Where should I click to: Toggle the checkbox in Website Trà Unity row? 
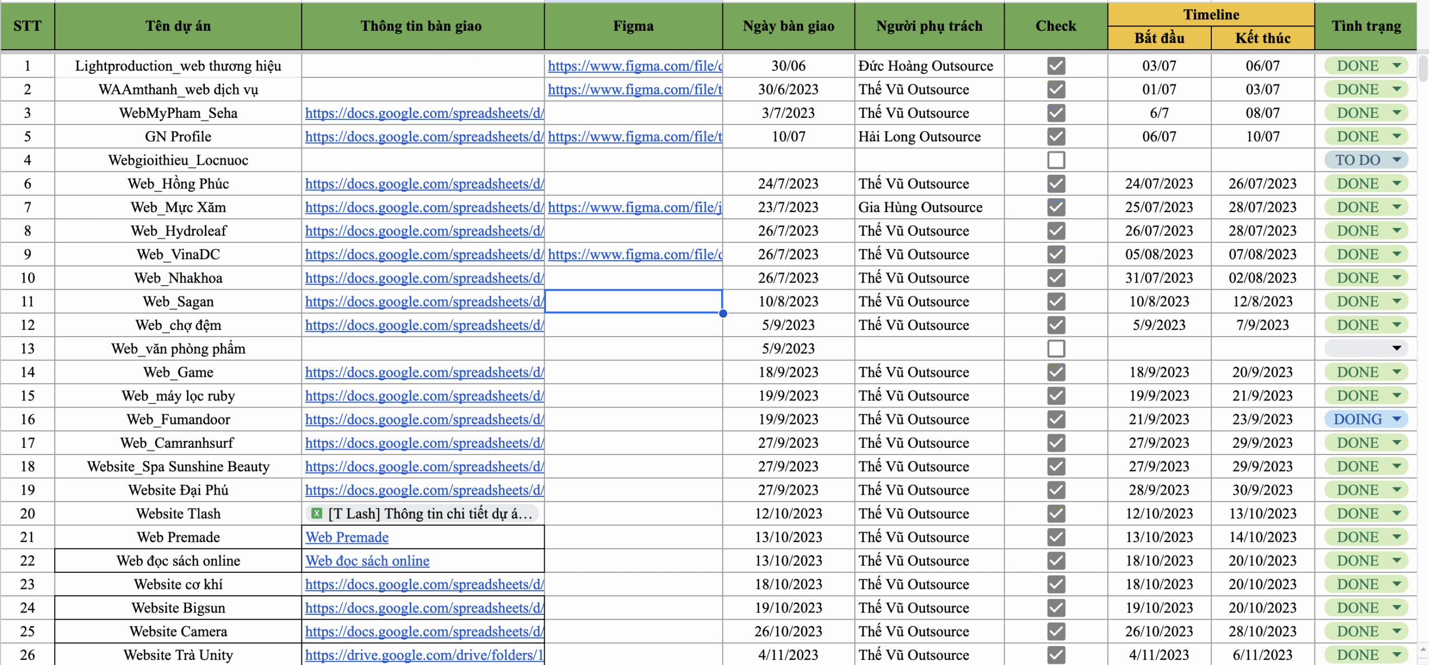click(x=1056, y=655)
